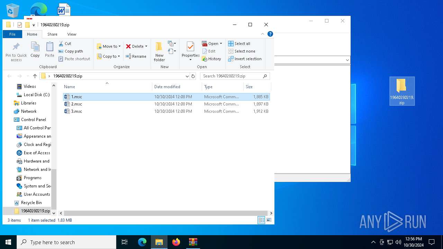This screenshot has width=443, height=249.
Task: Pin the folder to Quick access
Action: coord(16,52)
